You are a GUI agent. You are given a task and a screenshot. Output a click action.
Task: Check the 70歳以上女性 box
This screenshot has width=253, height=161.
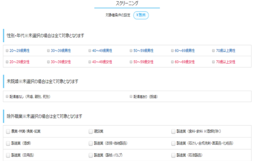pos(214,62)
